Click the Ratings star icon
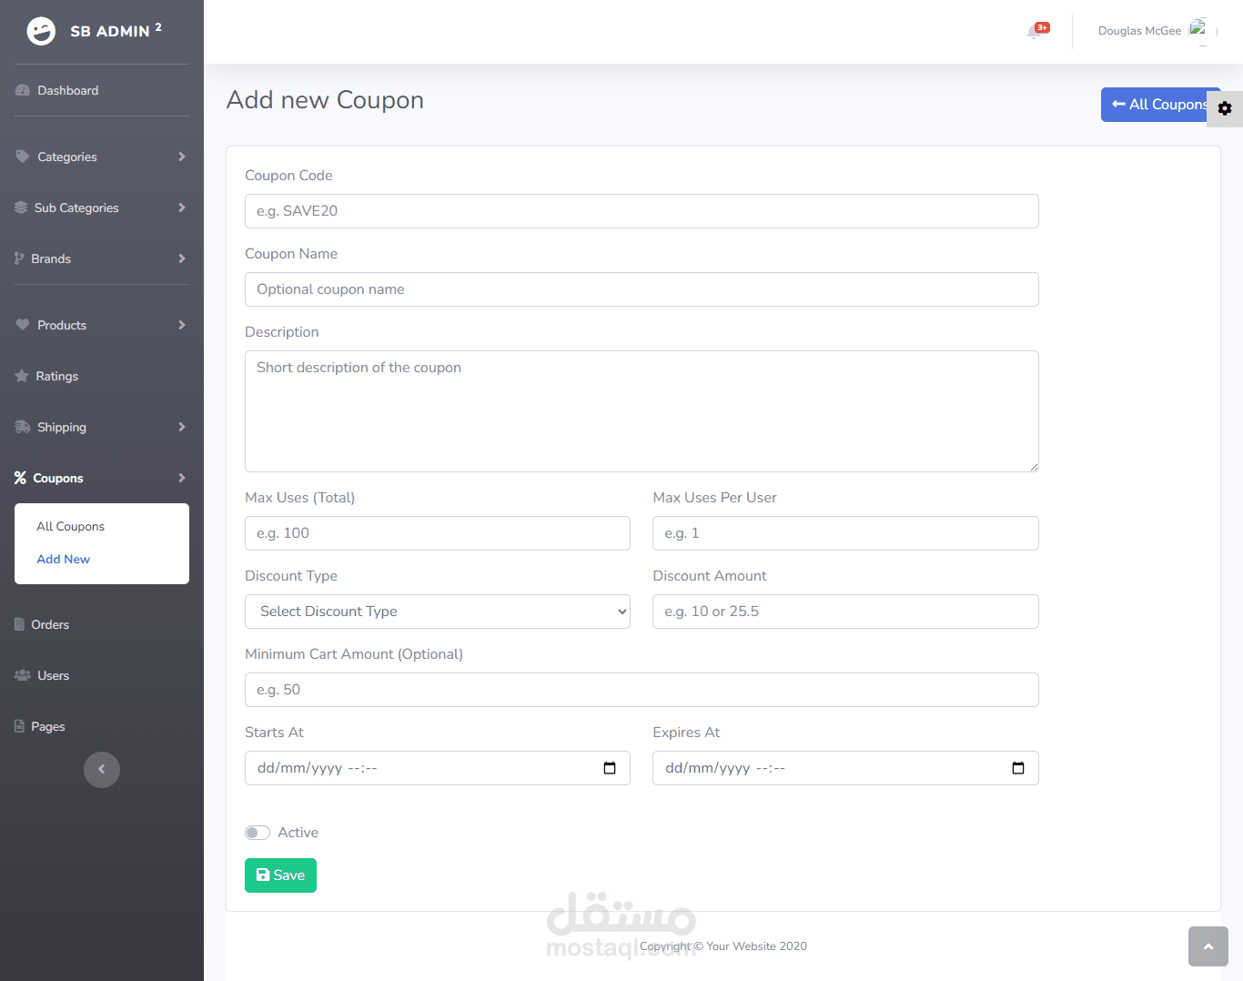 coord(22,376)
